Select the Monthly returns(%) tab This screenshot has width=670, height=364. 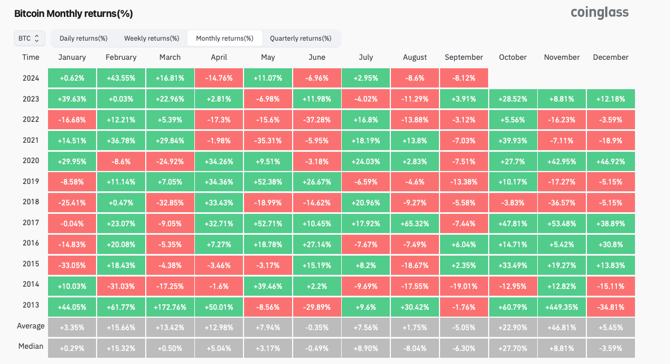click(x=225, y=38)
